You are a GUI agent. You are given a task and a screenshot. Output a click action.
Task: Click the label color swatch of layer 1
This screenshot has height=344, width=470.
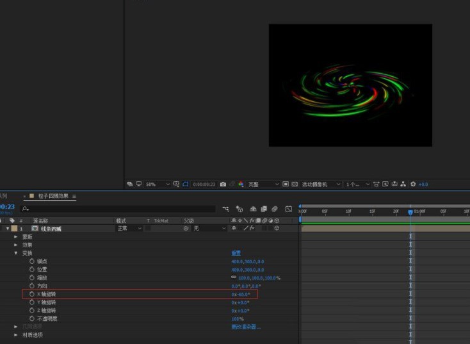point(14,229)
